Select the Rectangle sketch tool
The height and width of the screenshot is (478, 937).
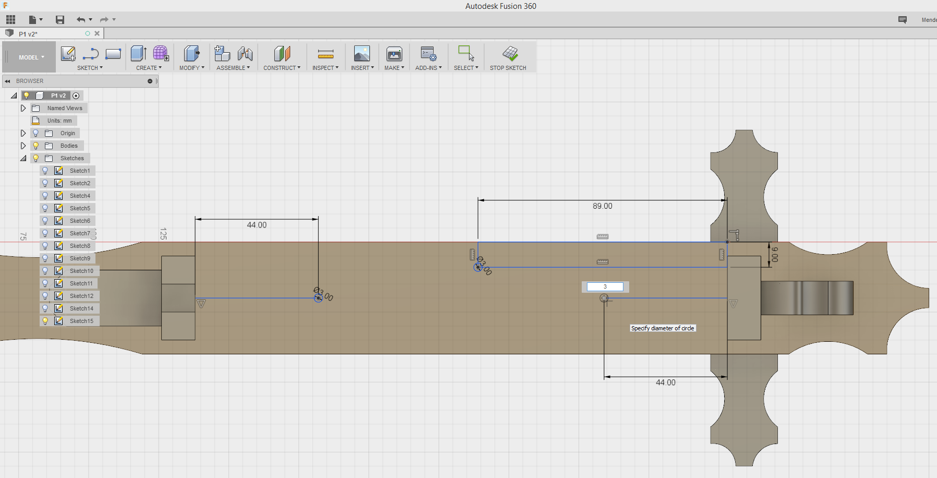(113, 54)
